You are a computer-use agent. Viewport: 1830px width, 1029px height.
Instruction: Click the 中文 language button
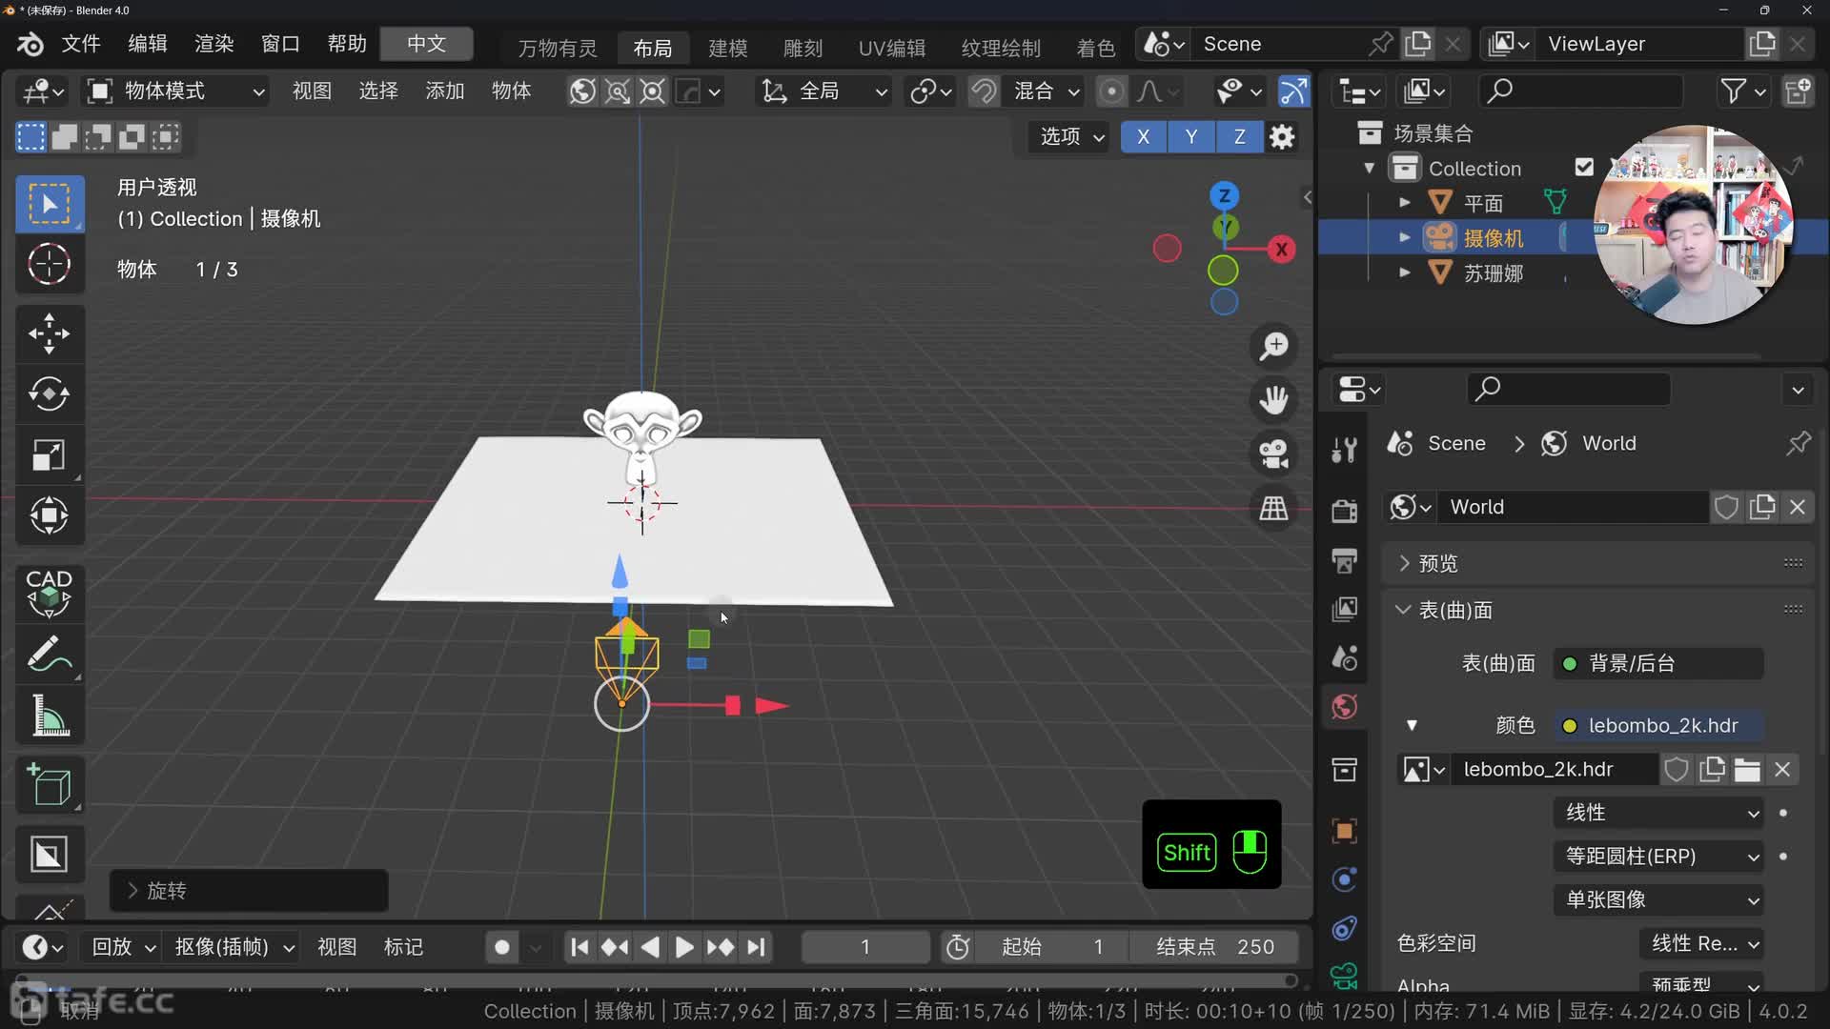pyautogui.click(x=426, y=44)
